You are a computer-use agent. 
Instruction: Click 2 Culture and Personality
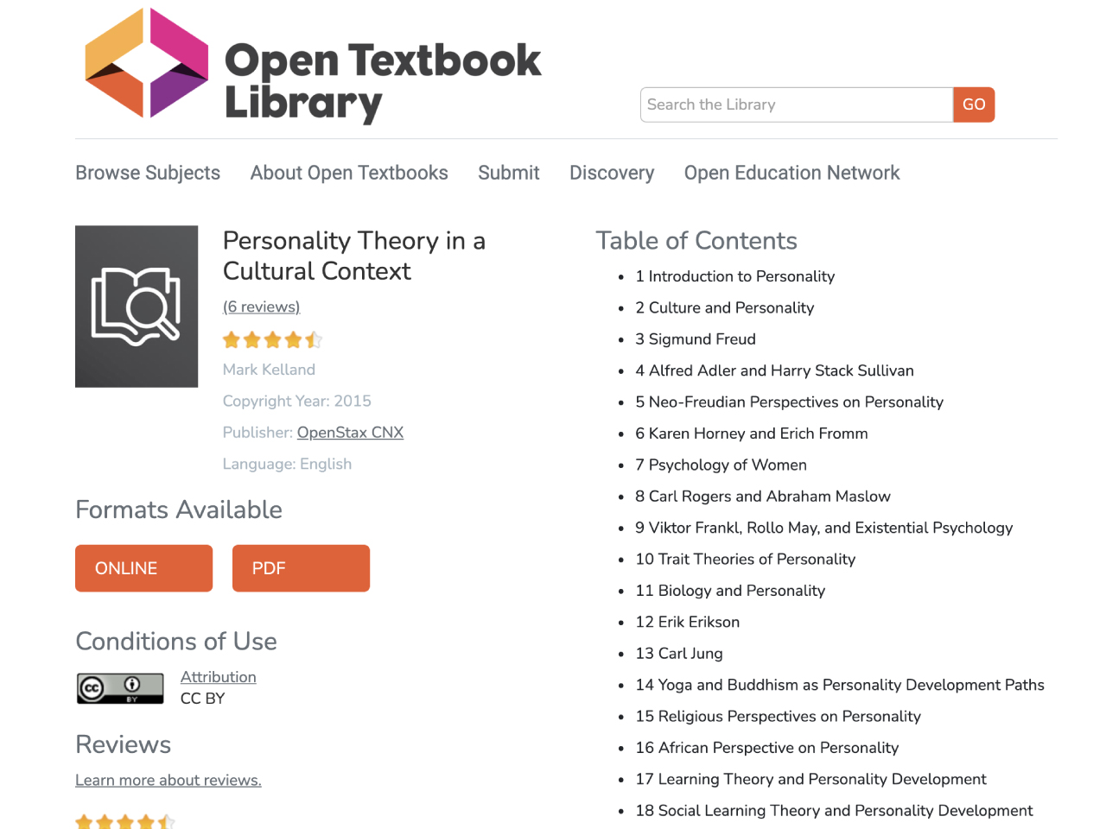[725, 307]
